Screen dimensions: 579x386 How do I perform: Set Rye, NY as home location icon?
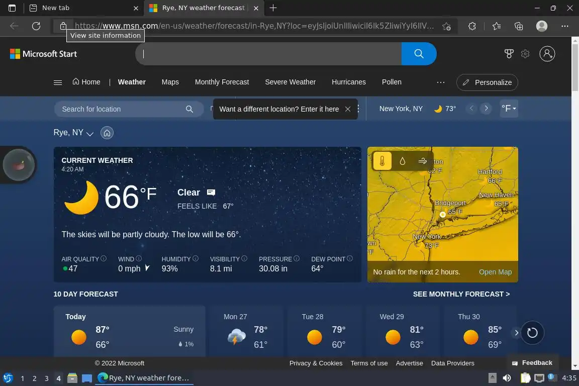tap(107, 133)
